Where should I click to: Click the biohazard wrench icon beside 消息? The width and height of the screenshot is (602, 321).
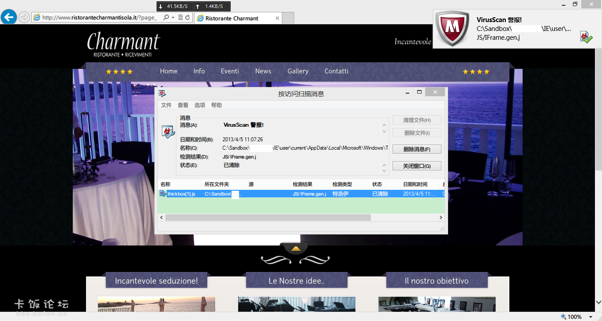(x=168, y=131)
